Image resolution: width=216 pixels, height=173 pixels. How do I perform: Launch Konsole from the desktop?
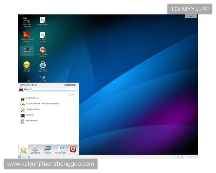[27, 50]
